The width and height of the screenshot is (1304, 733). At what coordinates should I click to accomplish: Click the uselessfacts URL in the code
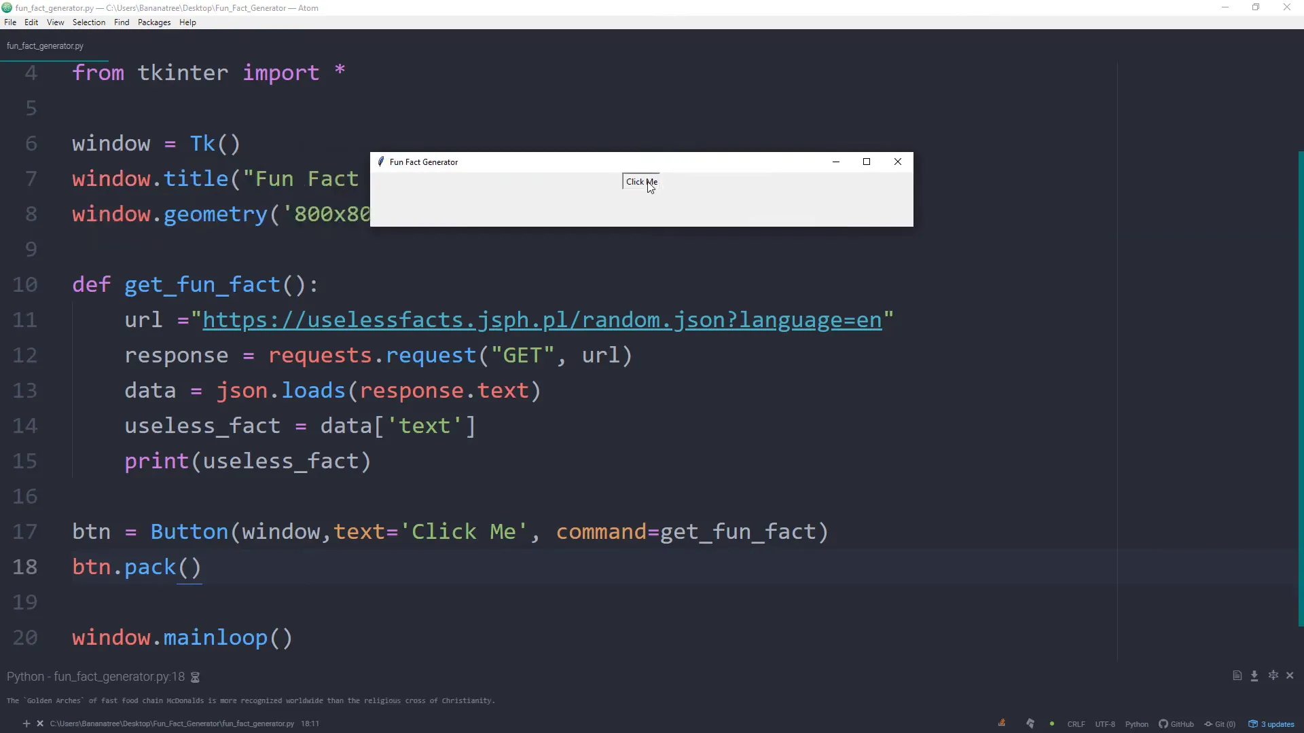point(543,320)
